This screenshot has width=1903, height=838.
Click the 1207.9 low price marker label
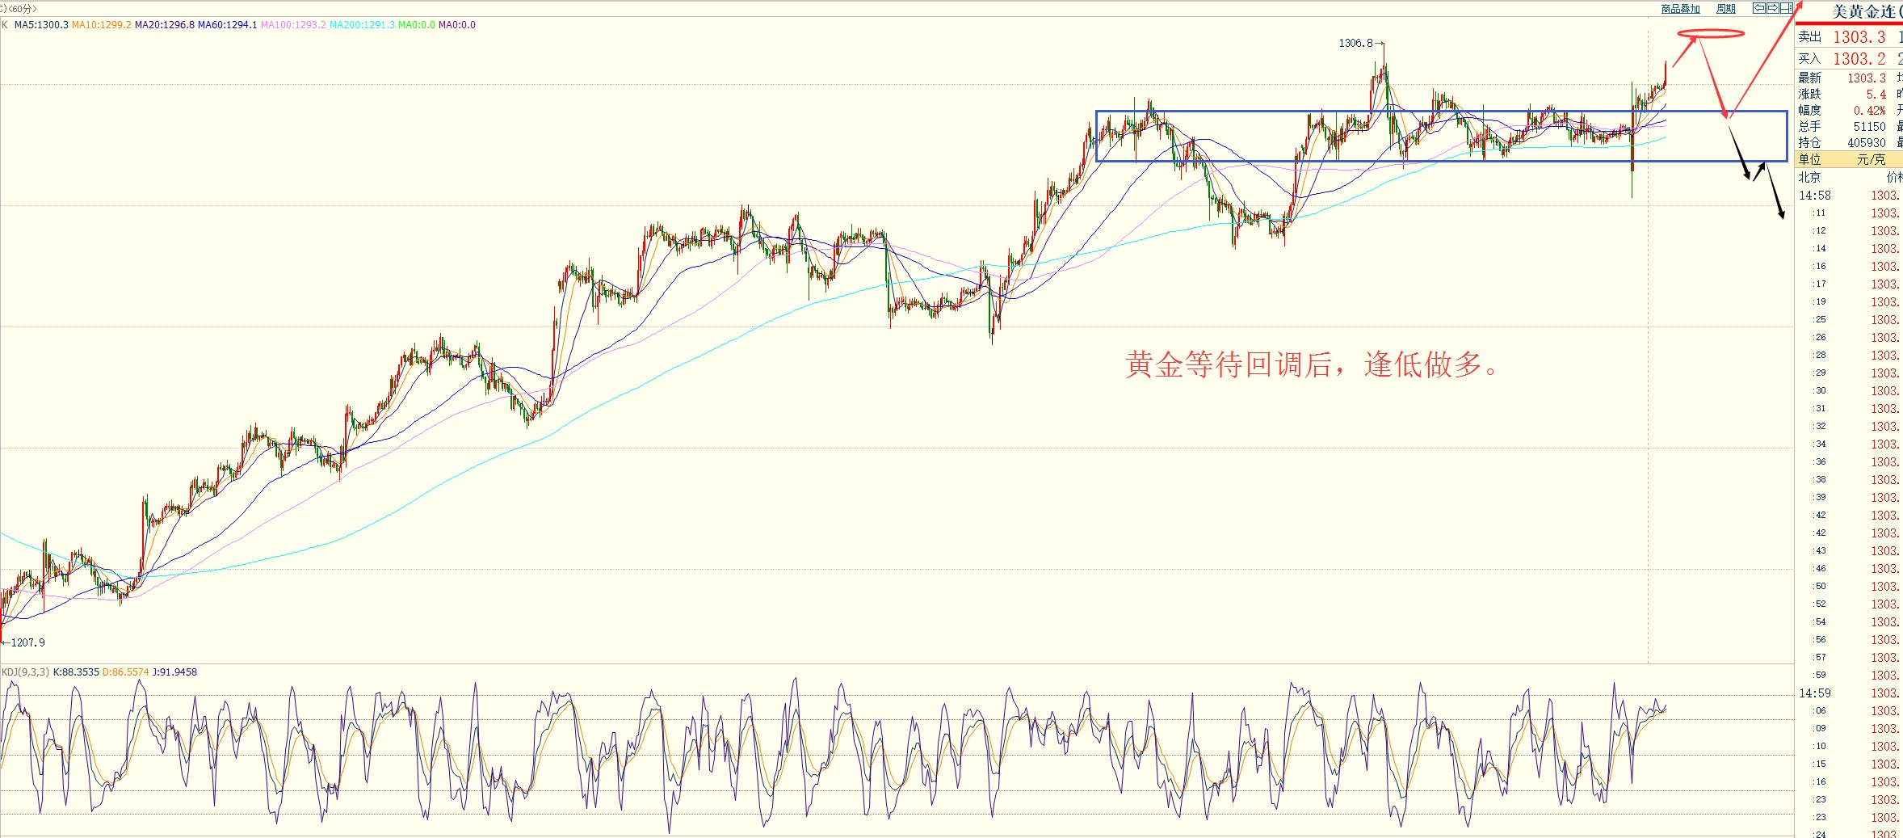[x=27, y=642]
